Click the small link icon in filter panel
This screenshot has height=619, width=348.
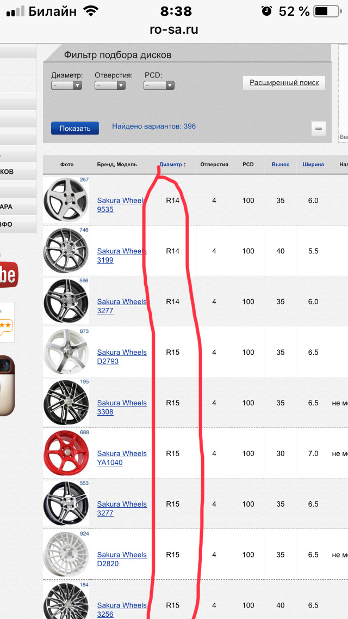(x=319, y=129)
